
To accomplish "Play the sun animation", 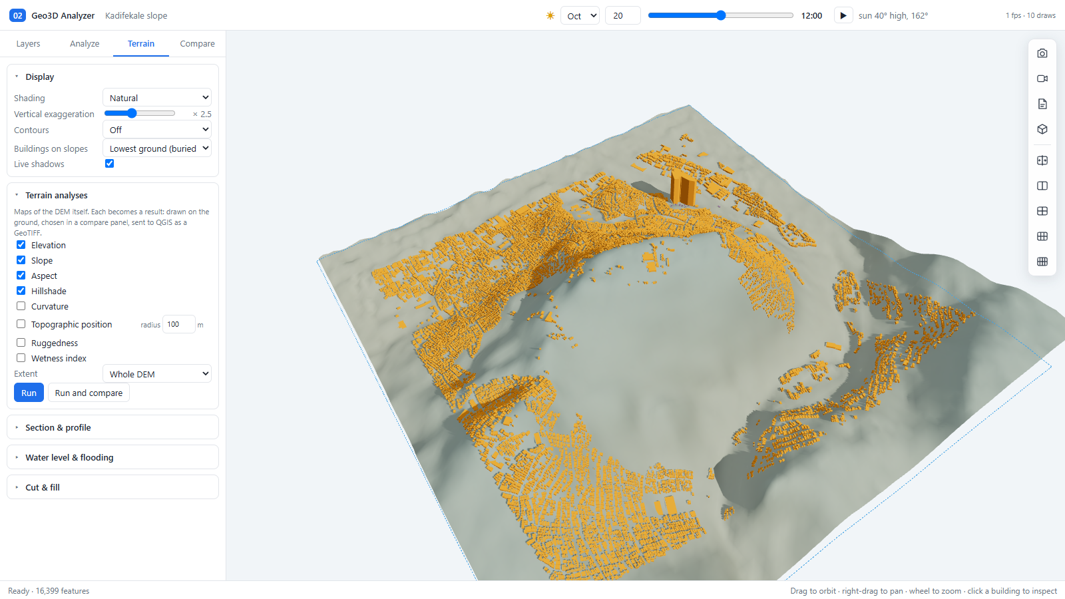I will [x=843, y=15].
